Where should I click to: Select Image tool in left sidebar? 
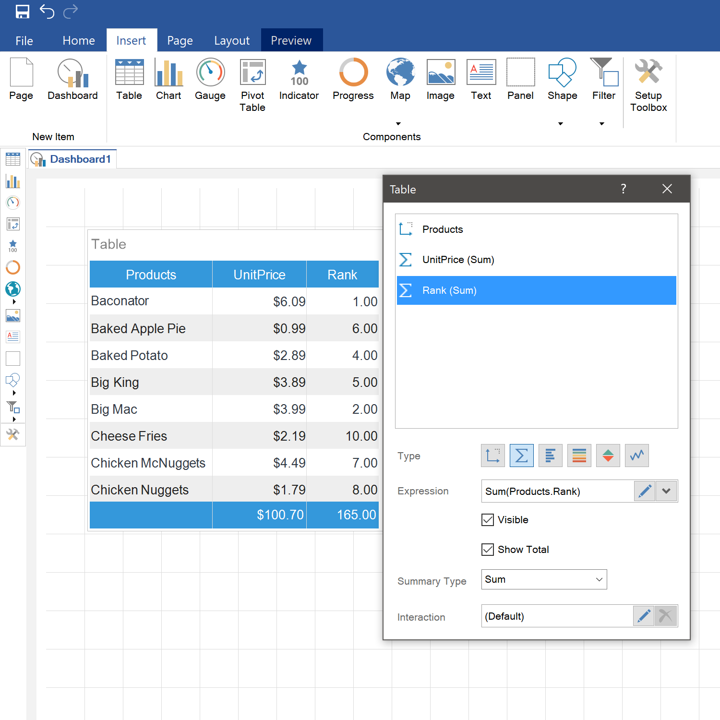pos(13,315)
